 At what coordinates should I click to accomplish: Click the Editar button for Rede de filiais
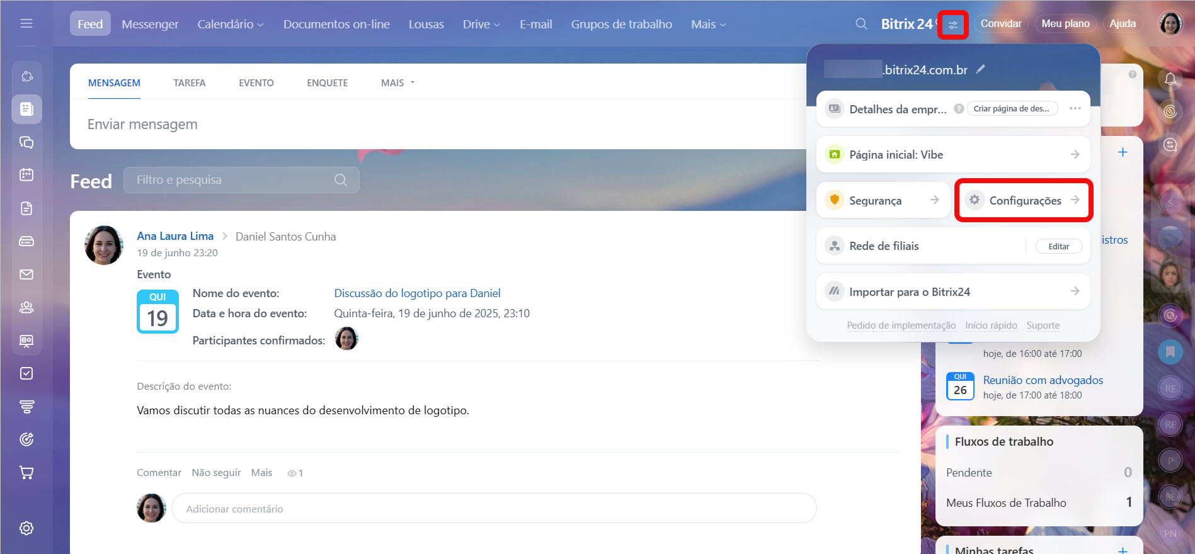coord(1058,246)
